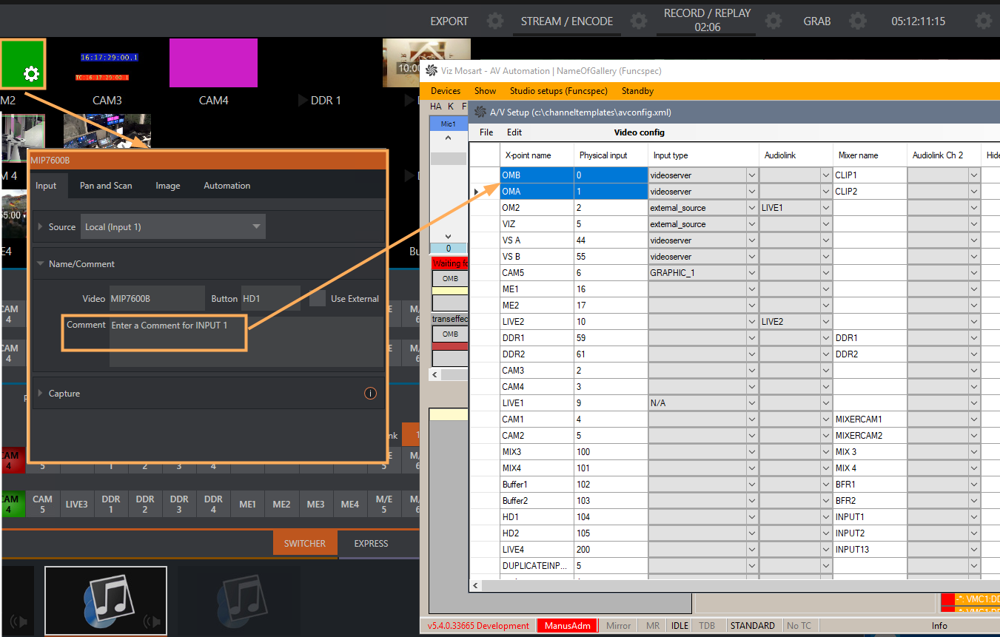Click the GRAB button

[817, 21]
